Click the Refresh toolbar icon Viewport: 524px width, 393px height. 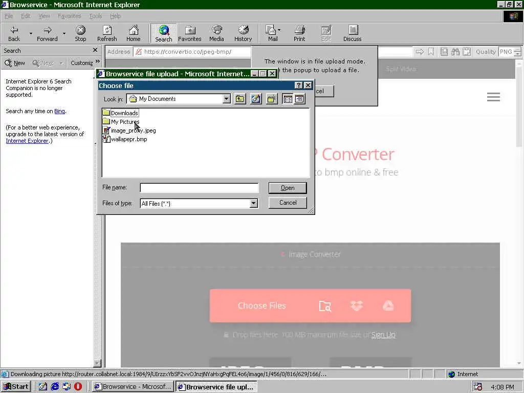107,33
